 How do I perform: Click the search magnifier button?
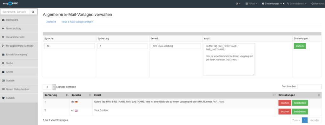[x=33, y=12]
